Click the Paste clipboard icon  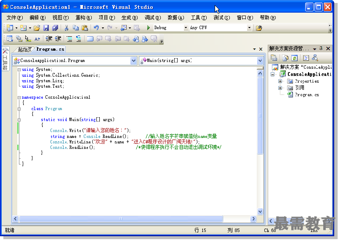[x=85, y=28]
